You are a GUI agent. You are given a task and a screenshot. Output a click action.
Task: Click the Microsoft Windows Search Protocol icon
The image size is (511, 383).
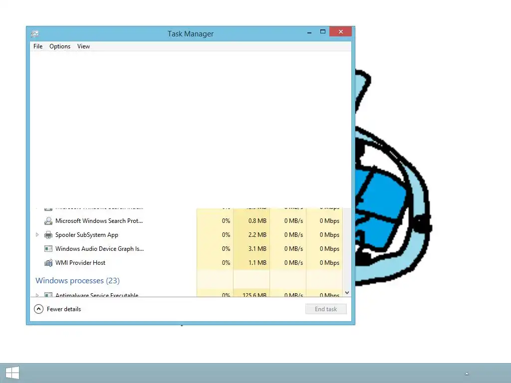coord(48,221)
